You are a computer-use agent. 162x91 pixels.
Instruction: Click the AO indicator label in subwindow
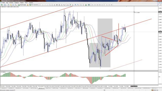(3, 72)
